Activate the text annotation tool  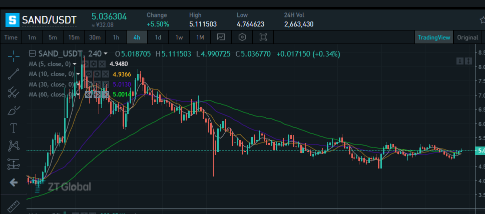click(14, 127)
